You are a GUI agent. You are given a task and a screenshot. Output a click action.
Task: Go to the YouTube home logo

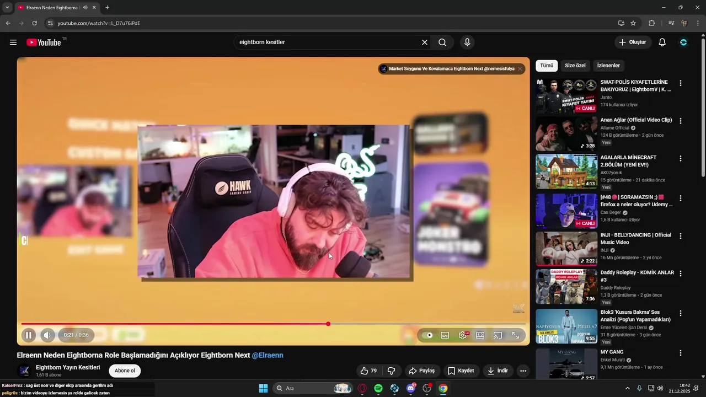click(x=44, y=42)
